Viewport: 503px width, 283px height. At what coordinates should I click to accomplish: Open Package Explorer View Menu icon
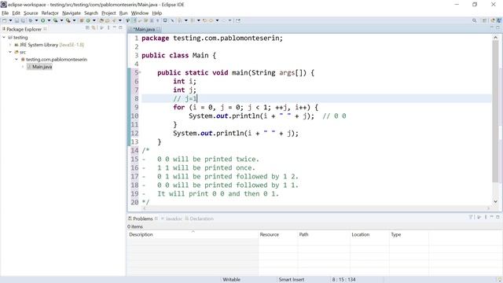tap(108, 28)
